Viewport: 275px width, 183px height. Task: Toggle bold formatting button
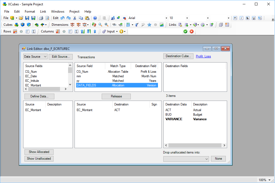pyautogui.click(x=248, y=18)
